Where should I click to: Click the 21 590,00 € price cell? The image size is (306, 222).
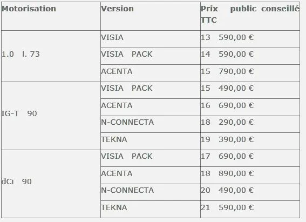point(250,210)
